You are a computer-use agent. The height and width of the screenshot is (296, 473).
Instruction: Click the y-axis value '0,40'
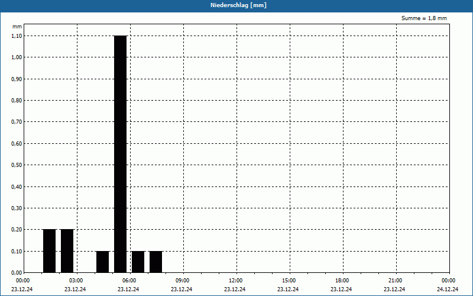click(17, 186)
